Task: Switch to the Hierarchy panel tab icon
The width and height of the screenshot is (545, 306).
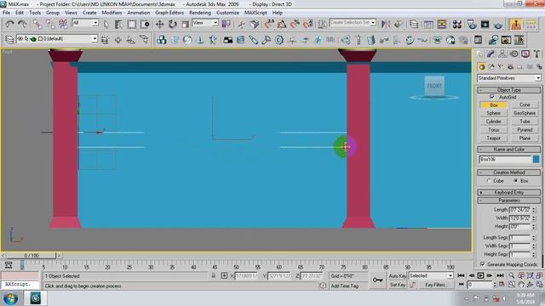Action: click(x=502, y=54)
